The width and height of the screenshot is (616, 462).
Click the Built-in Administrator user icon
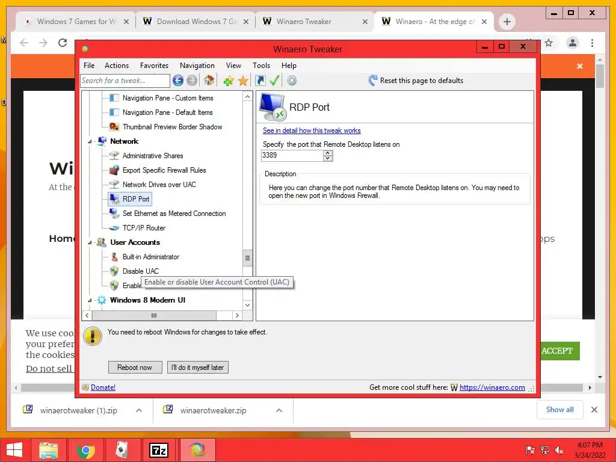tap(114, 257)
